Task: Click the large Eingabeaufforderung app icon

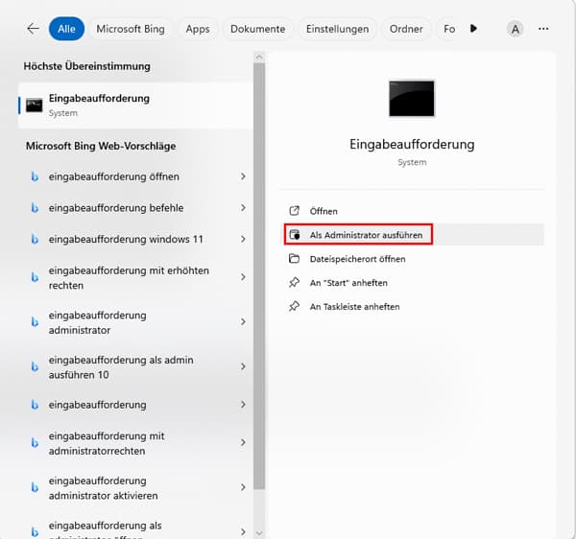Action: (x=411, y=98)
